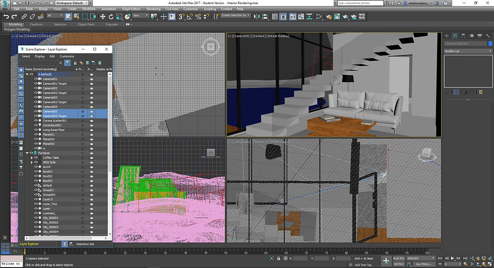This screenshot has width=494, height=268.
Task: Open Select by Name dialog
Action: (x=76, y=17)
